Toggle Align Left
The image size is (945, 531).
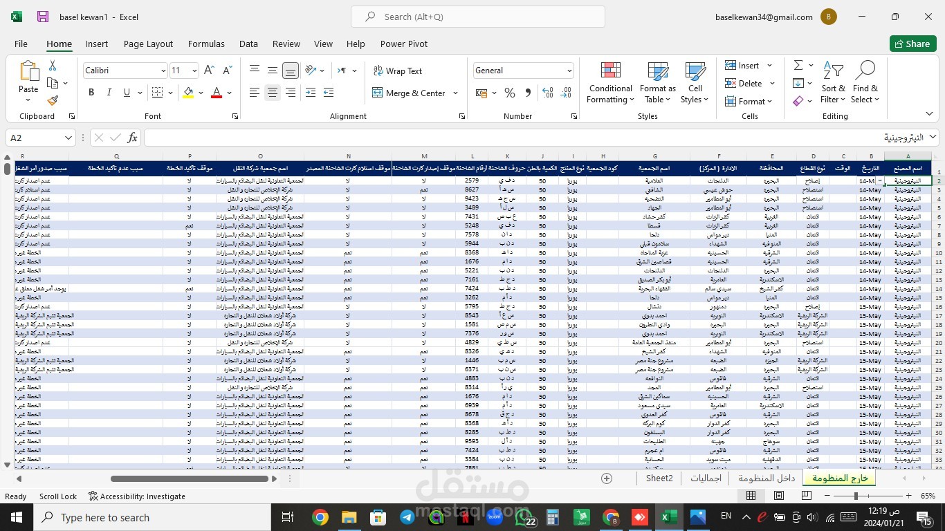255,93
